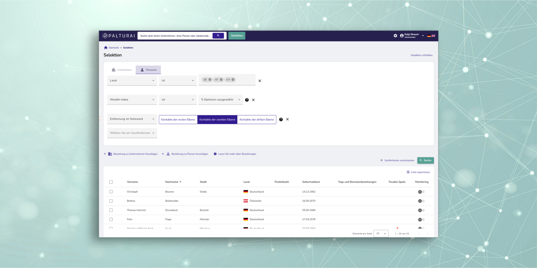This screenshot has height=268, width=537.
Task: Open the 'Wählen Sie ein Suchkriterium' dropdown
Action: pos(132,133)
